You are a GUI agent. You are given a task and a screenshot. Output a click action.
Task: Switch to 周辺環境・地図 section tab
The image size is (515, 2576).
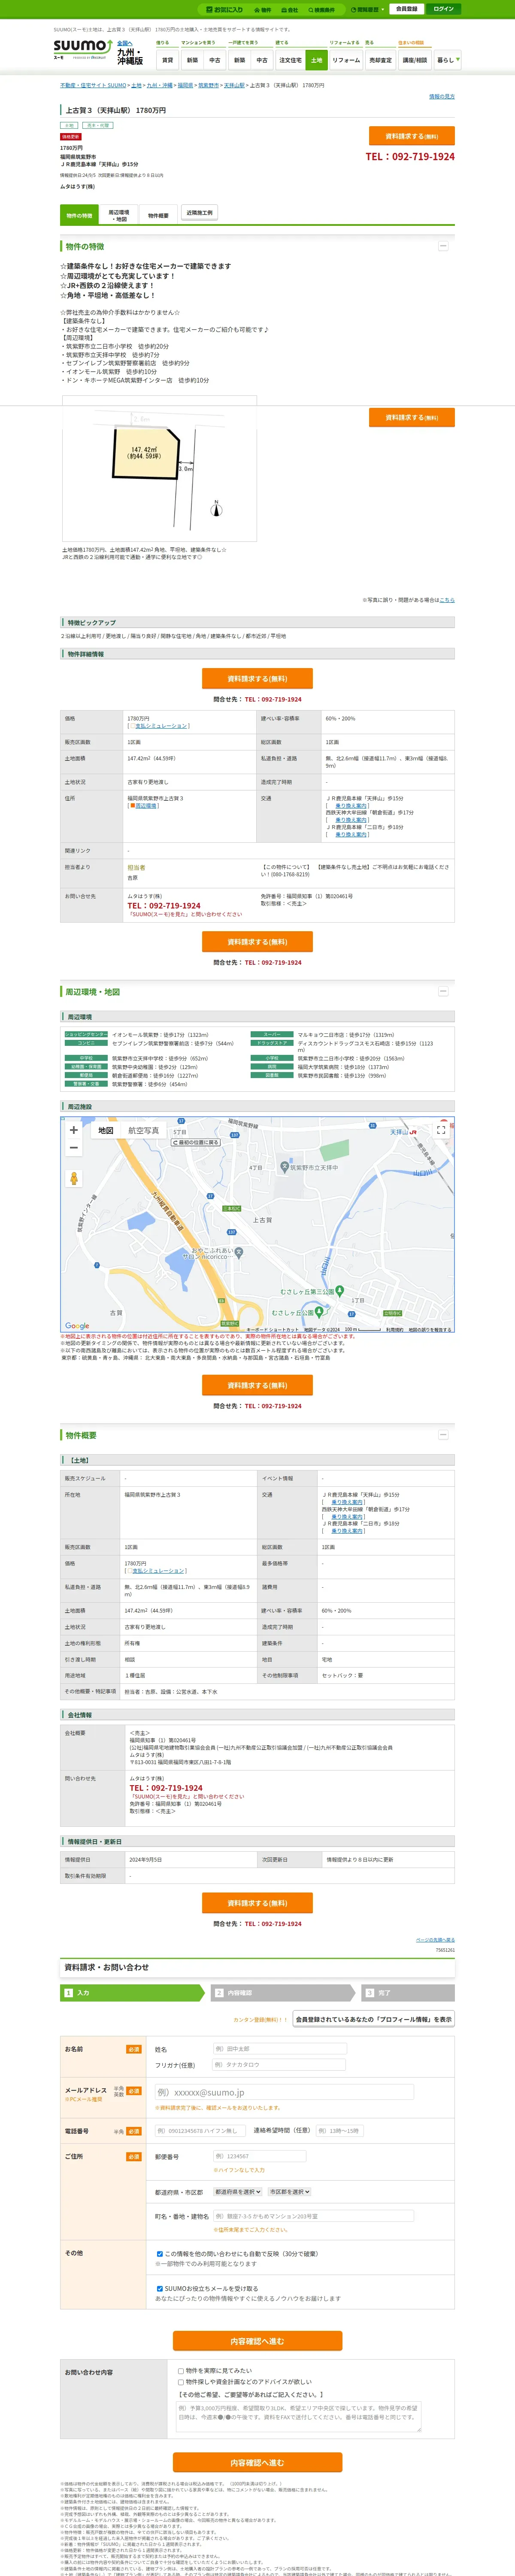(119, 215)
